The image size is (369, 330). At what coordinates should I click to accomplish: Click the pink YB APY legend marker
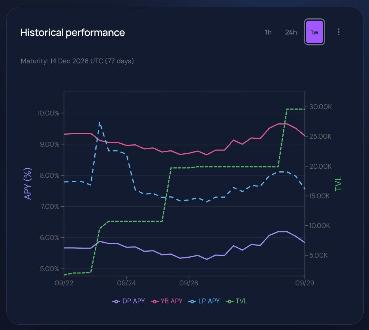(155, 302)
